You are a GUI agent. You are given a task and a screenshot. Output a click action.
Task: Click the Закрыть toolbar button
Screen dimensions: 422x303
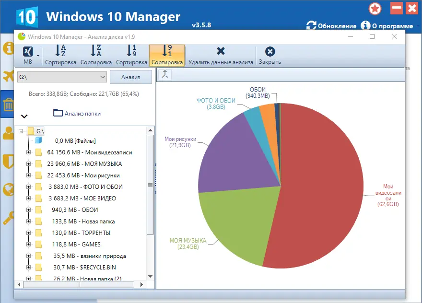tap(270, 55)
